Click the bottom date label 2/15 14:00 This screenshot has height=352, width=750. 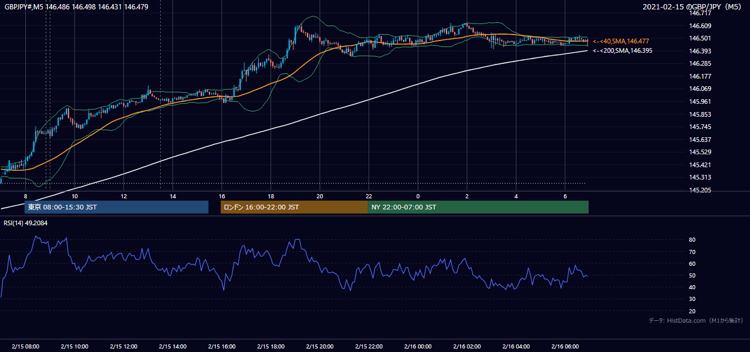[173, 347]
